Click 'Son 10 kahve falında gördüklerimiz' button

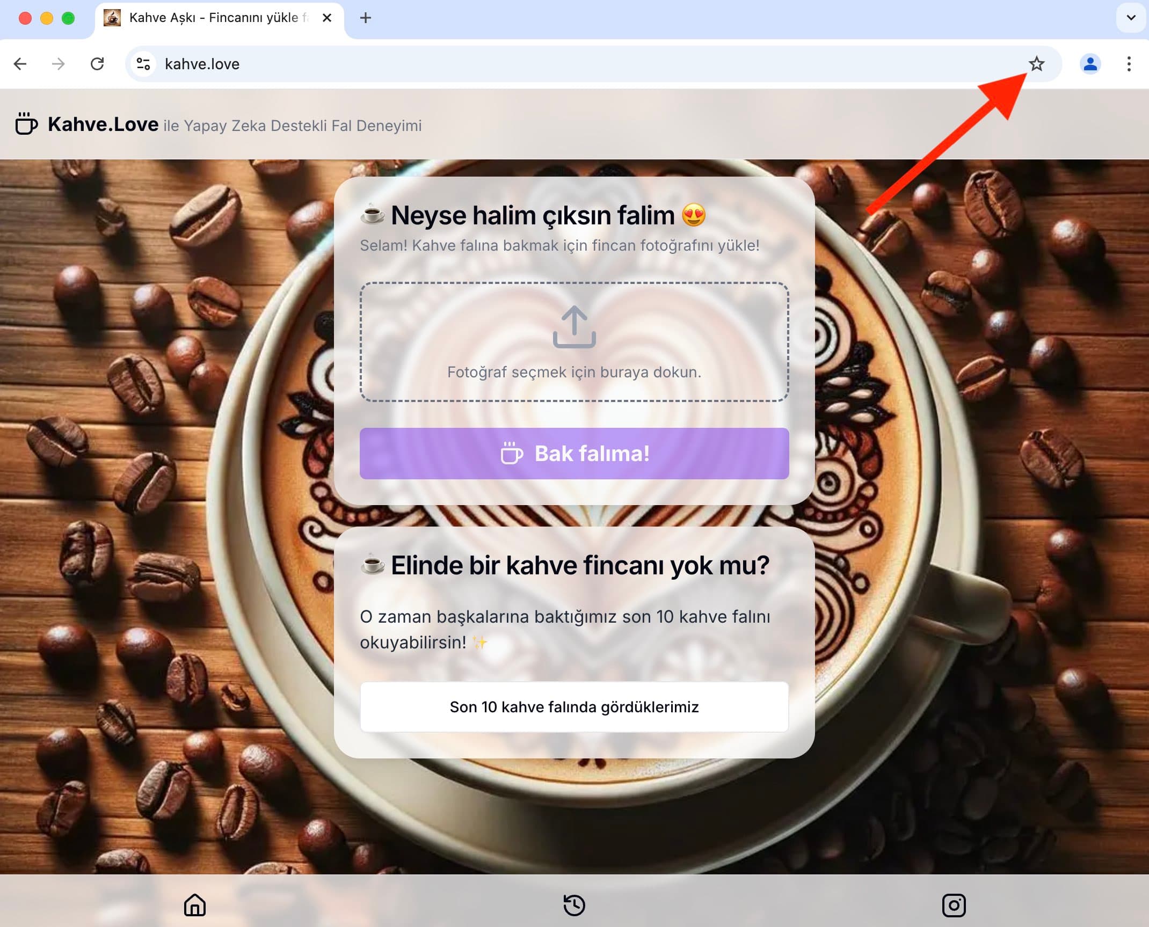[574, 706]
